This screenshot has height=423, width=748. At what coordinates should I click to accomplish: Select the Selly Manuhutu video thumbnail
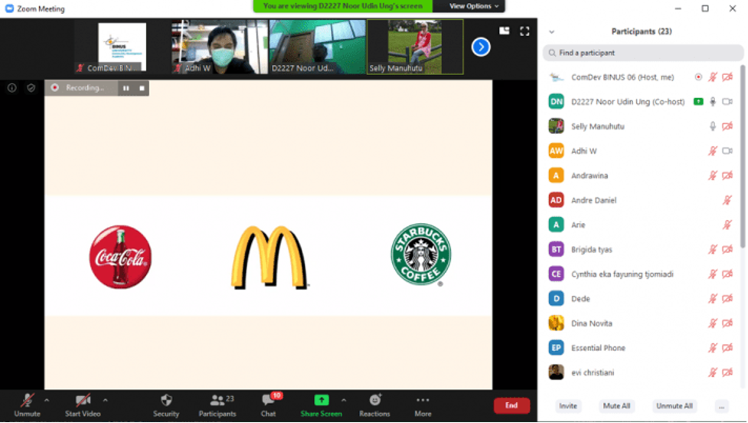click(x=415, y=47)
